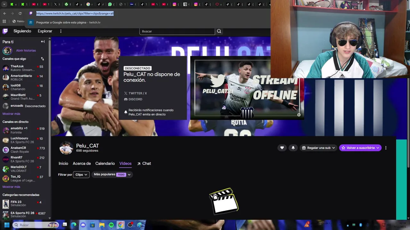
Task: Open the DISCORD link
Action: 133,99
